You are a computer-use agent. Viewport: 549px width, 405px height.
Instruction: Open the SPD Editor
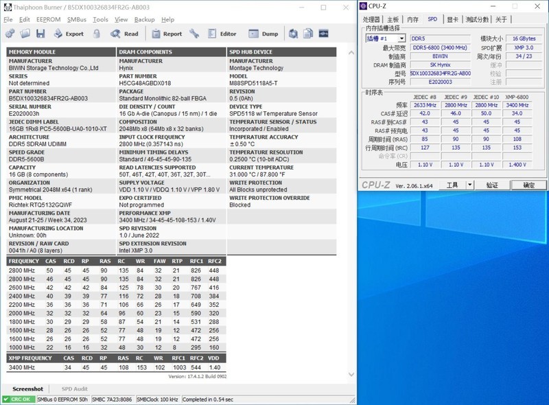221,34
